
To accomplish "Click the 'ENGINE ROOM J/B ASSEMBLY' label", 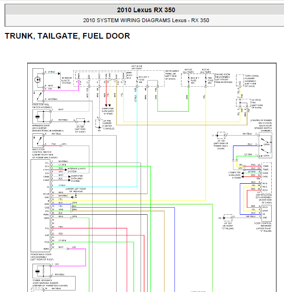I will pyautogui.click(x=222, y=76).
